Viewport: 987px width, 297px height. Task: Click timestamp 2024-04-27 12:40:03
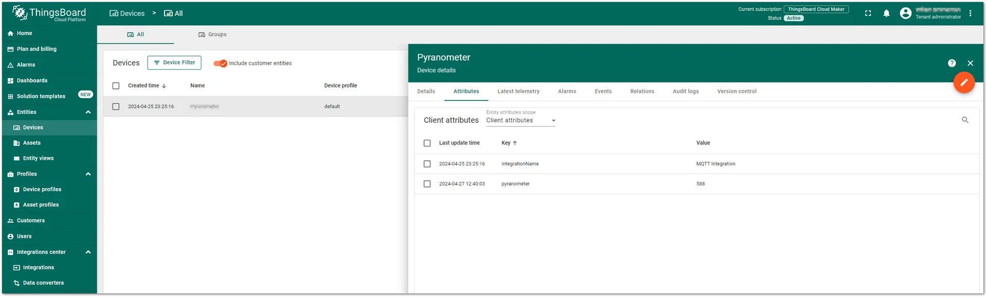tap(462, 184)
